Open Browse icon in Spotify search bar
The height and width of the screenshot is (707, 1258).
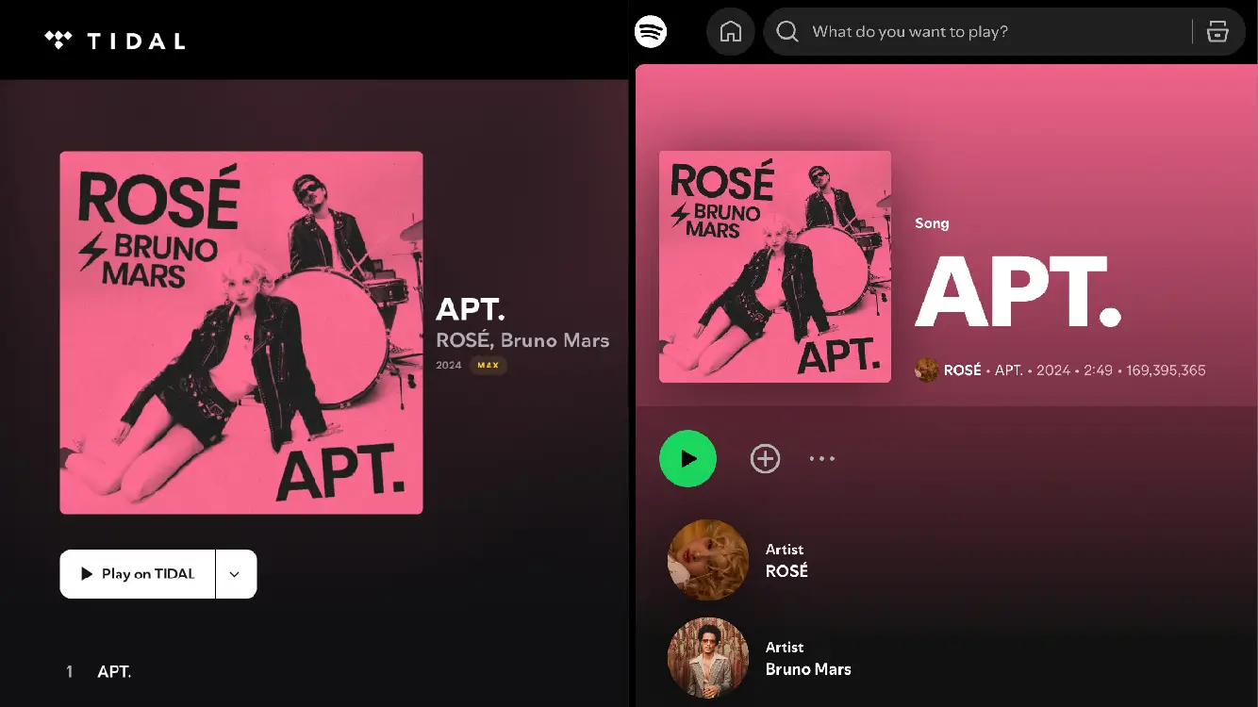[x=1217, y=32]
